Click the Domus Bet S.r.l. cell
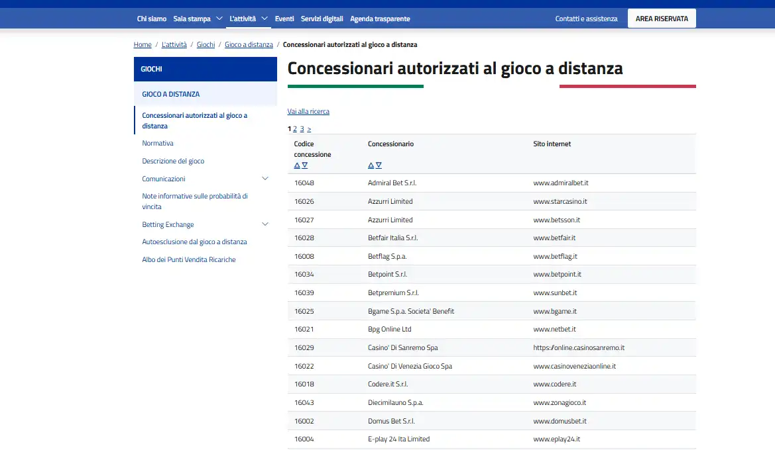775x450 pixels. pos(391,422)
